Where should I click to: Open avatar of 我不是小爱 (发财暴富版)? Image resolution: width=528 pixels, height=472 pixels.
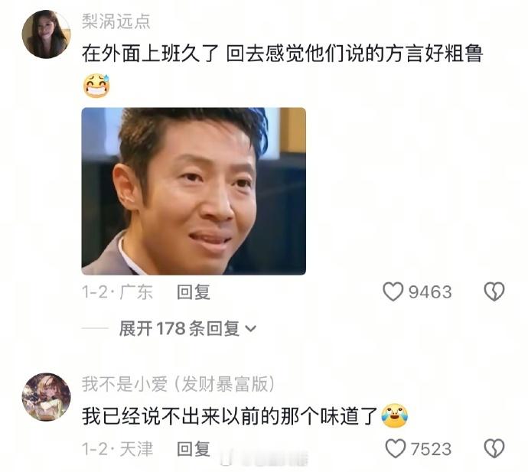pos(46,397)
